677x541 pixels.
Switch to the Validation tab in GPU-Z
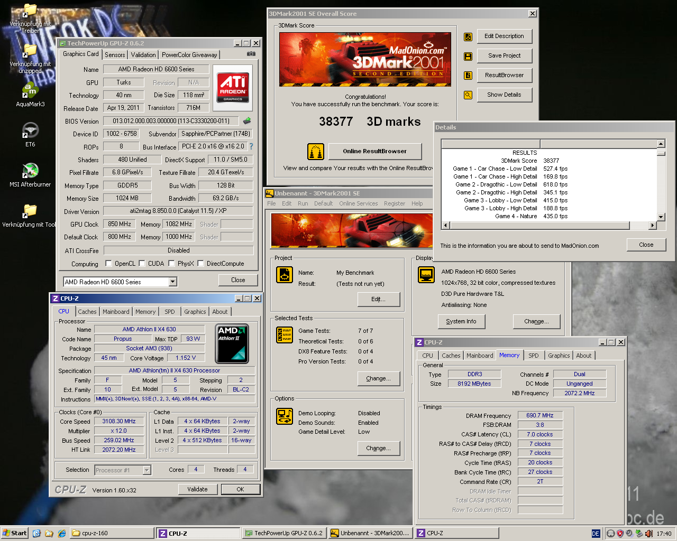click(143, 54)
